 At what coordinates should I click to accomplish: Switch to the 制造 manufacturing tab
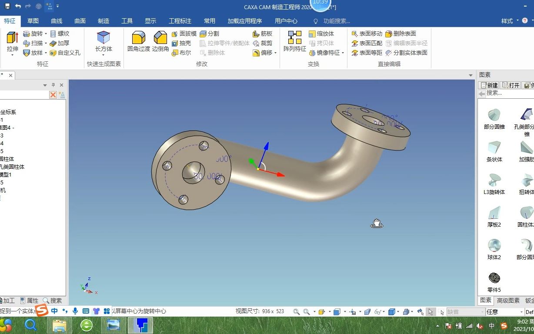[x=103, y=21]
